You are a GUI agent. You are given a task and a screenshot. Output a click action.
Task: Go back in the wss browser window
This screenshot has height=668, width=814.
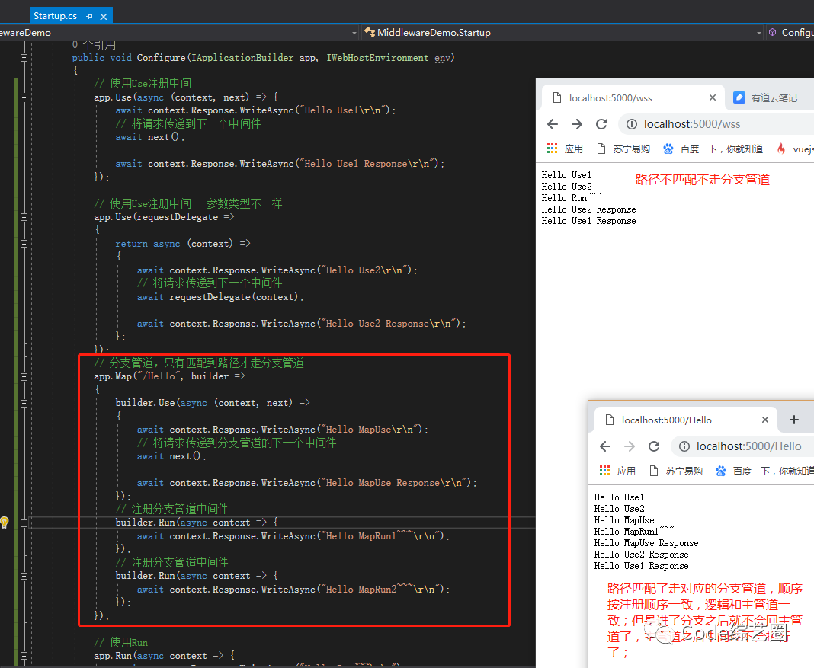pyautogui.click(x=553, y=124)
